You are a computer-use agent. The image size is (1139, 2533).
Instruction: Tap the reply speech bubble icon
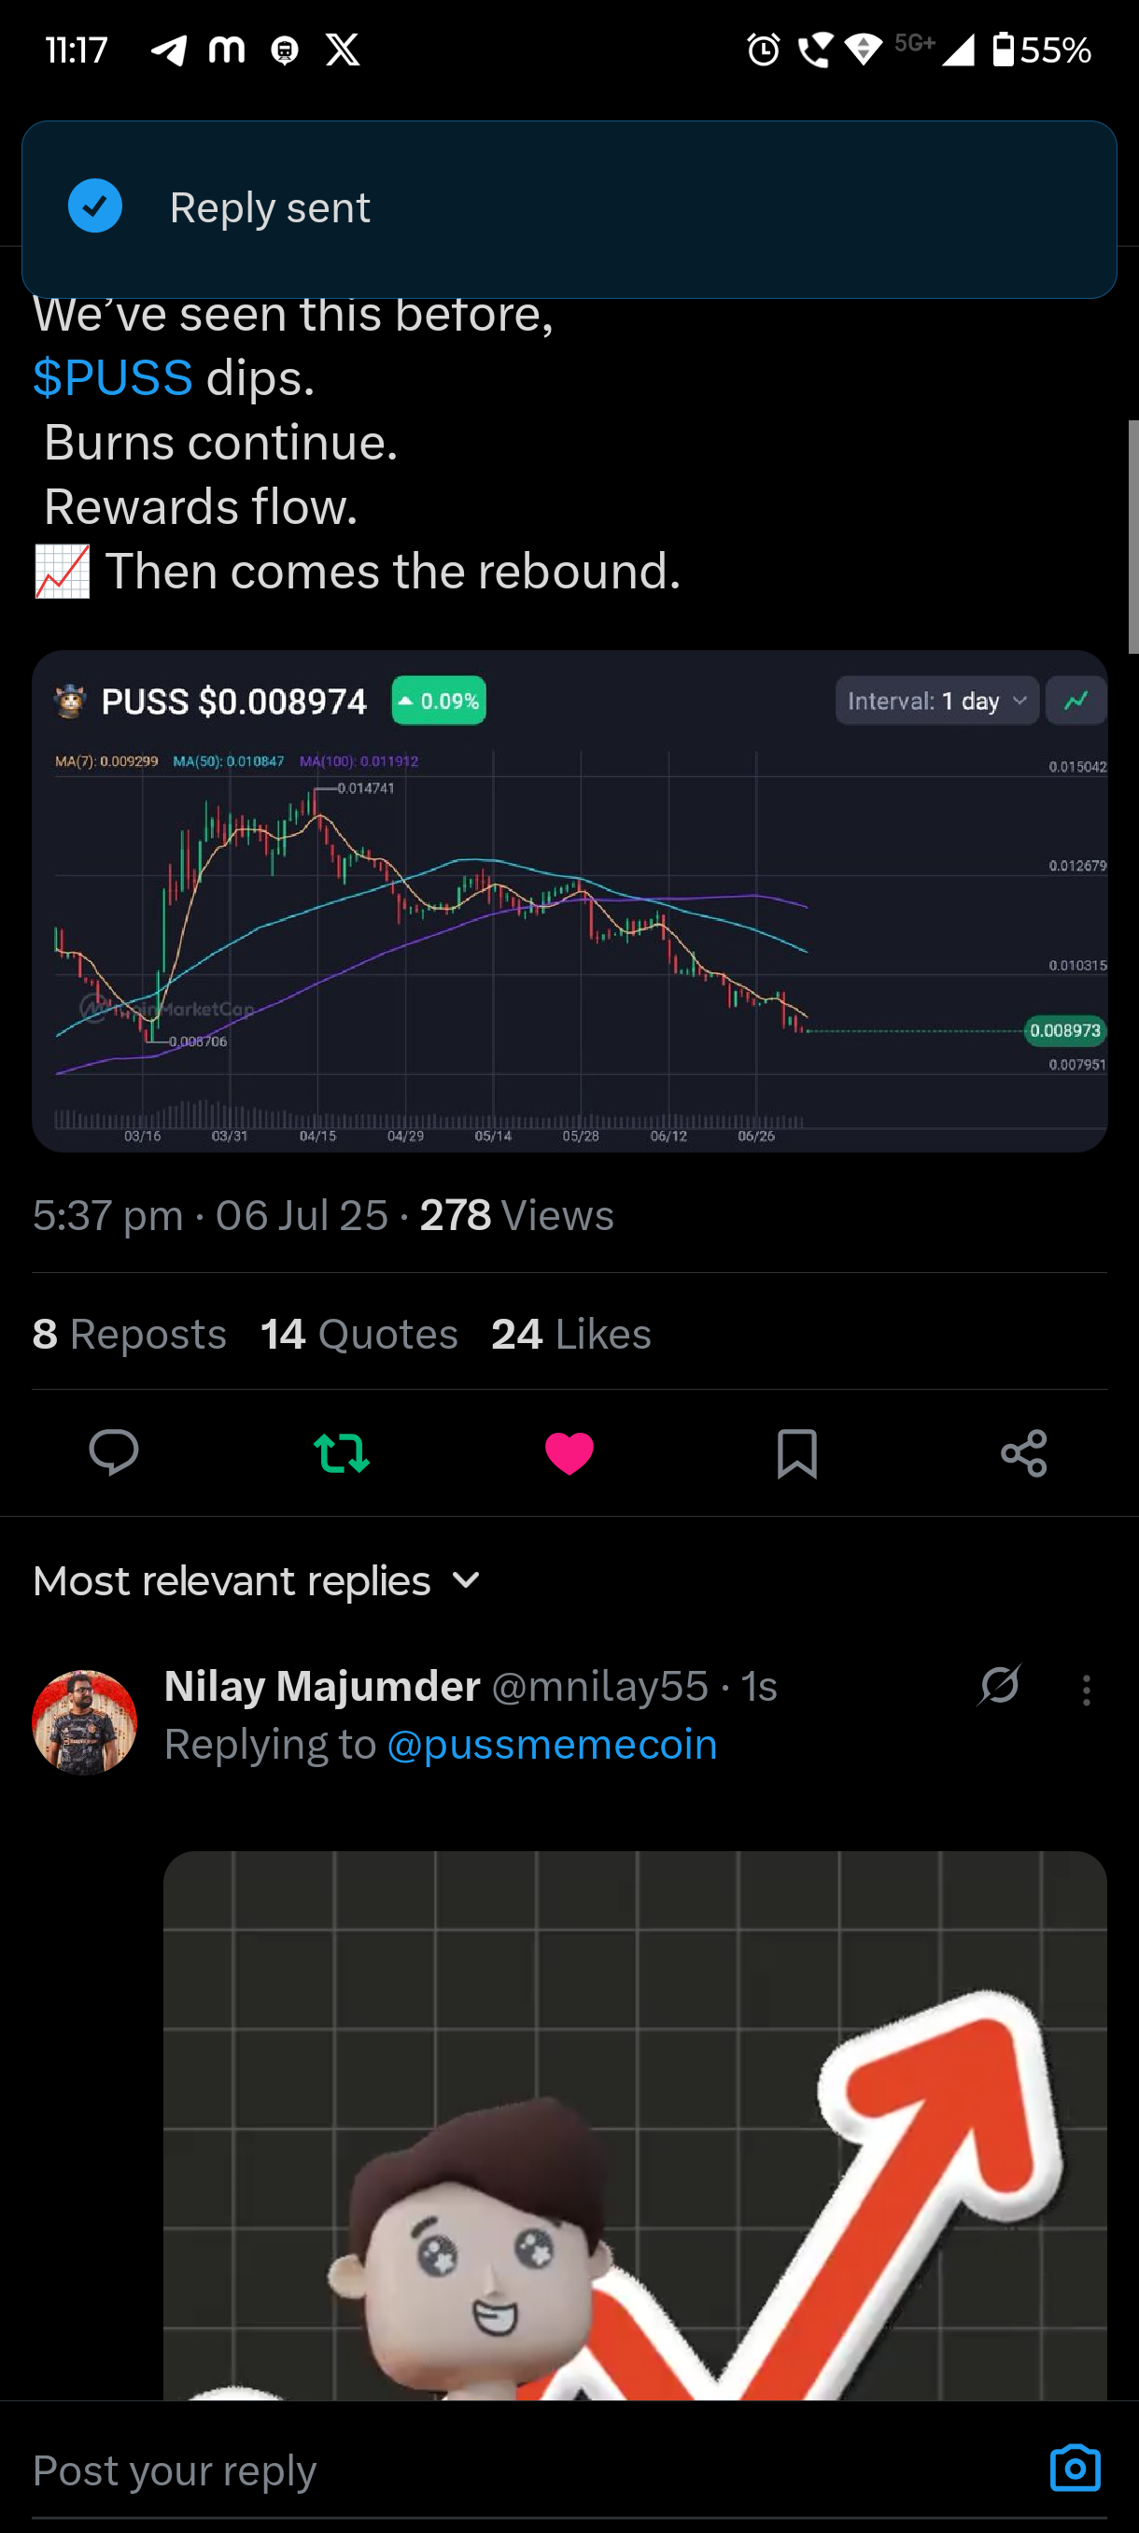pos(114,1452)
